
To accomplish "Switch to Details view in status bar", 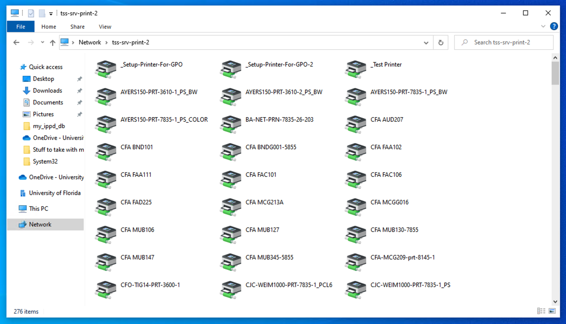I will point(541,311).
